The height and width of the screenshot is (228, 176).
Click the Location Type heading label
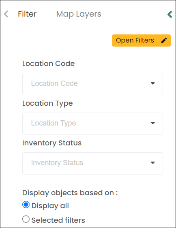coord(47,104)
